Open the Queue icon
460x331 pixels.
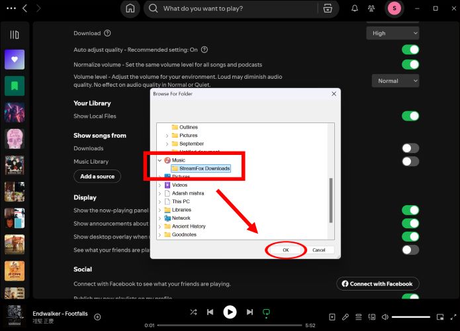pyautogui.click(x=360, y=318)
